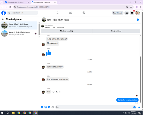Open Windows notification center
The image size is (143, 115).
click(140, 113)
